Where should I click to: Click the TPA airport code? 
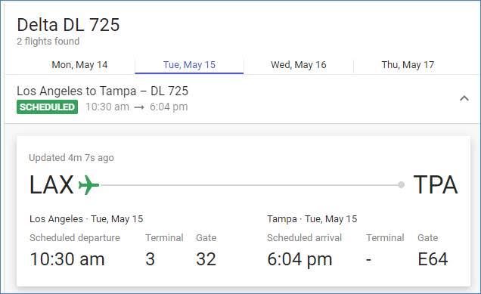pos(436,185)
